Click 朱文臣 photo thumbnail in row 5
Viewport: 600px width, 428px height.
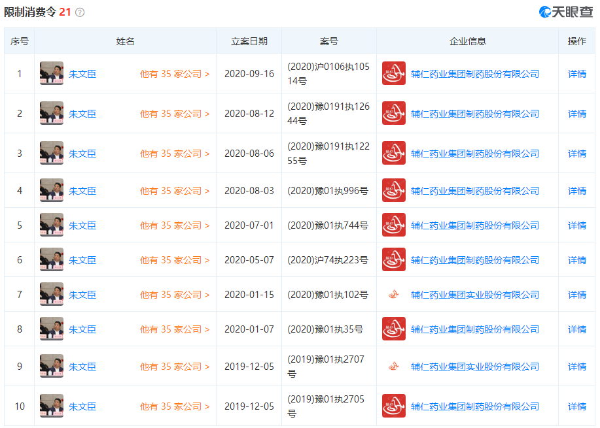pyautogui.click(x=52, y=225)
